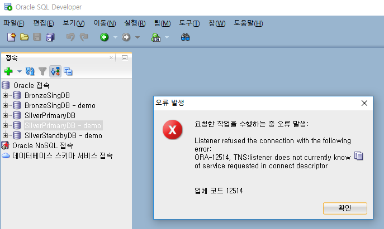Open the New Connection dropdown arrow
This screenshot has width=384, height=229.
tap(20, 71)
